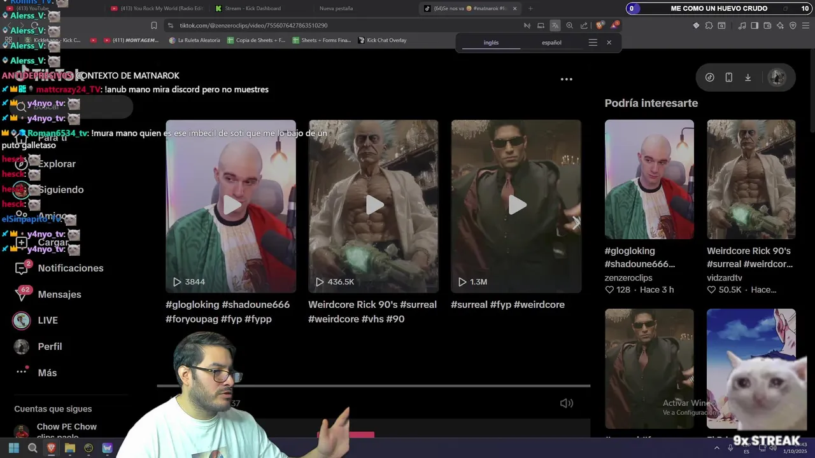The image size is (815, 458).
Task: Like zenzeroclips video with heart icon
Action: 609,289
